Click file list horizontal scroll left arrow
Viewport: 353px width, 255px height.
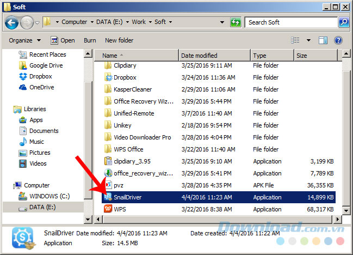coord(98,219)
